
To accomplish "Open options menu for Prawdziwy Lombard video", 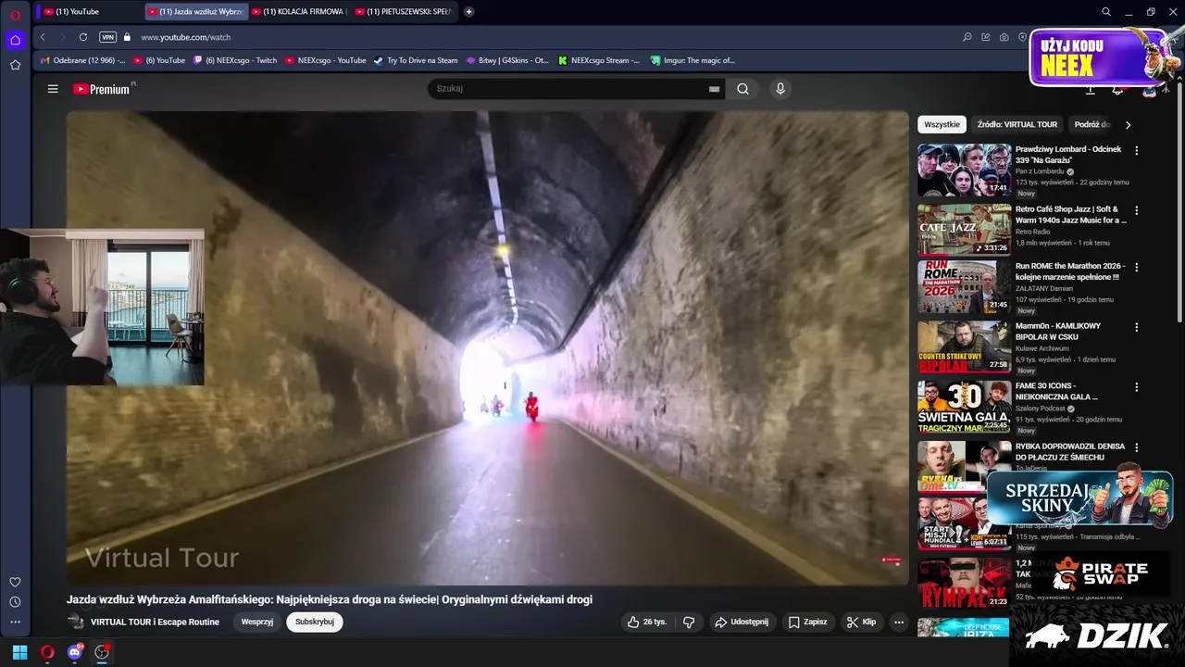I will pos(1137,150).
